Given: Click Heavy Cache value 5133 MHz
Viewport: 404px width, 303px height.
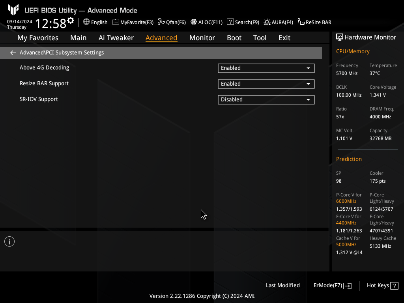Looking at the screenshot, I should 380,246.
